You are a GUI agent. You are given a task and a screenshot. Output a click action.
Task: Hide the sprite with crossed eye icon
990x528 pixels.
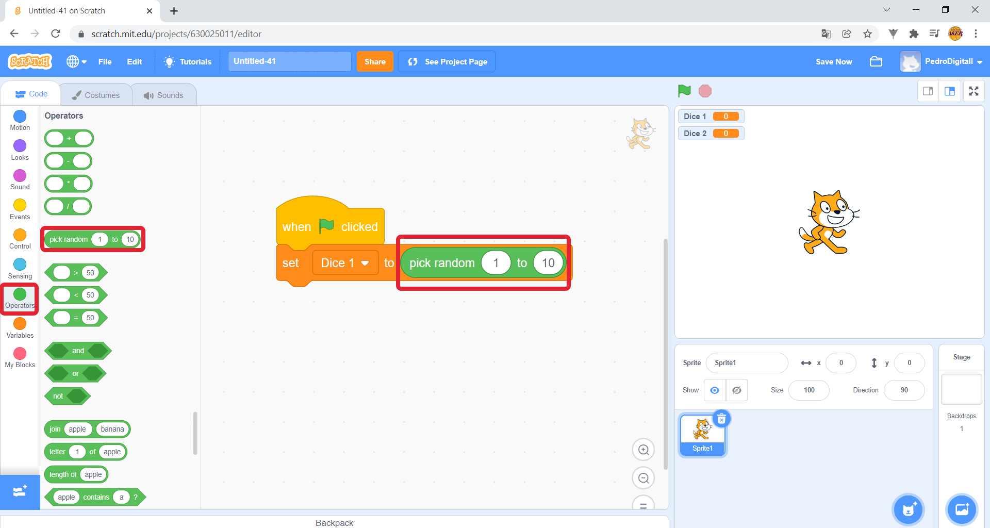click(737, 390)
